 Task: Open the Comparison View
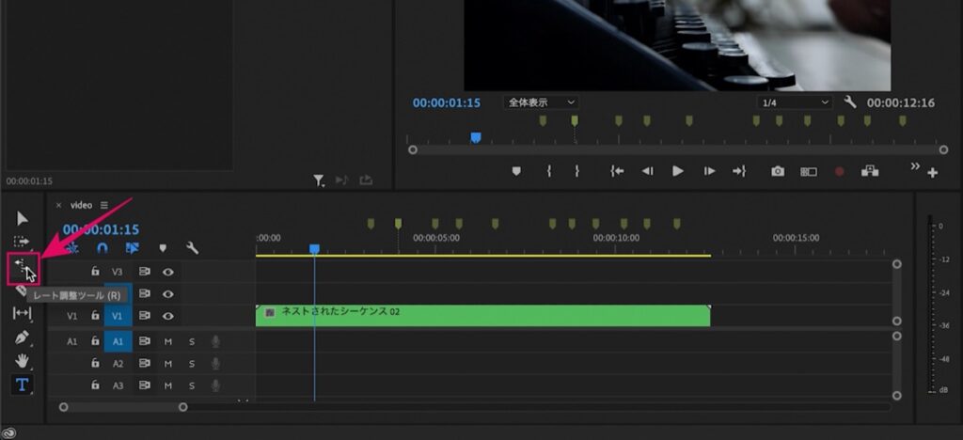click(x=808, y=172)
